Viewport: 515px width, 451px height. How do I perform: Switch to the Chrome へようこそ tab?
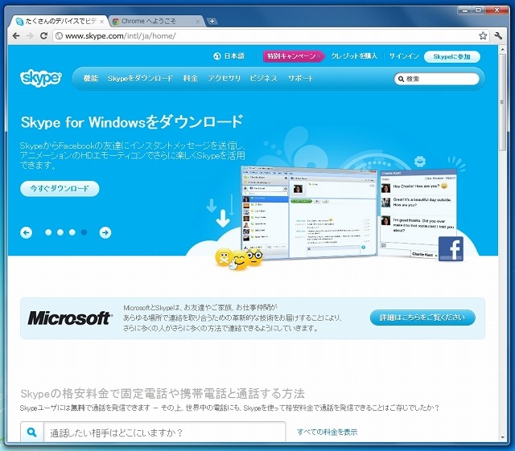click(x=156, y=22)
